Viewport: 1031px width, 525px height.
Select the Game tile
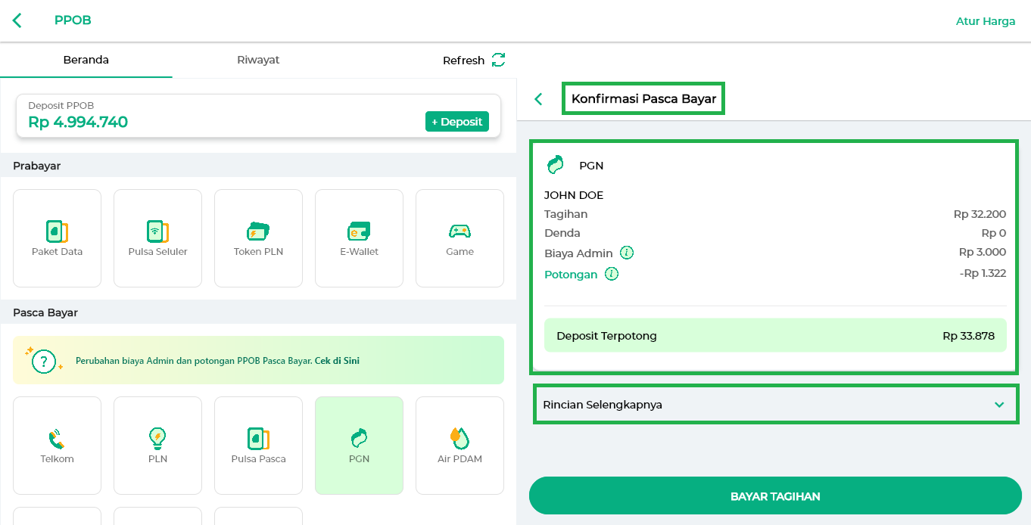(459, 238)
